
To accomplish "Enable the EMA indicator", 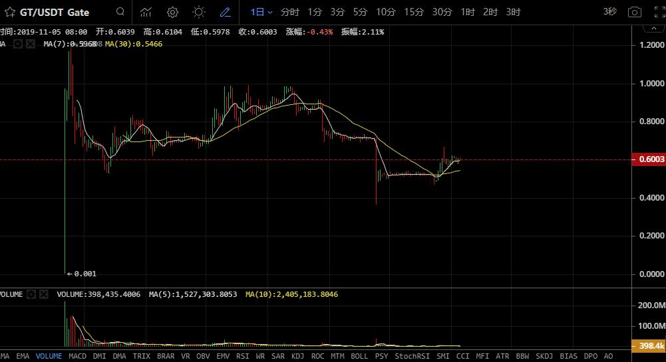I will click(23, 356).
